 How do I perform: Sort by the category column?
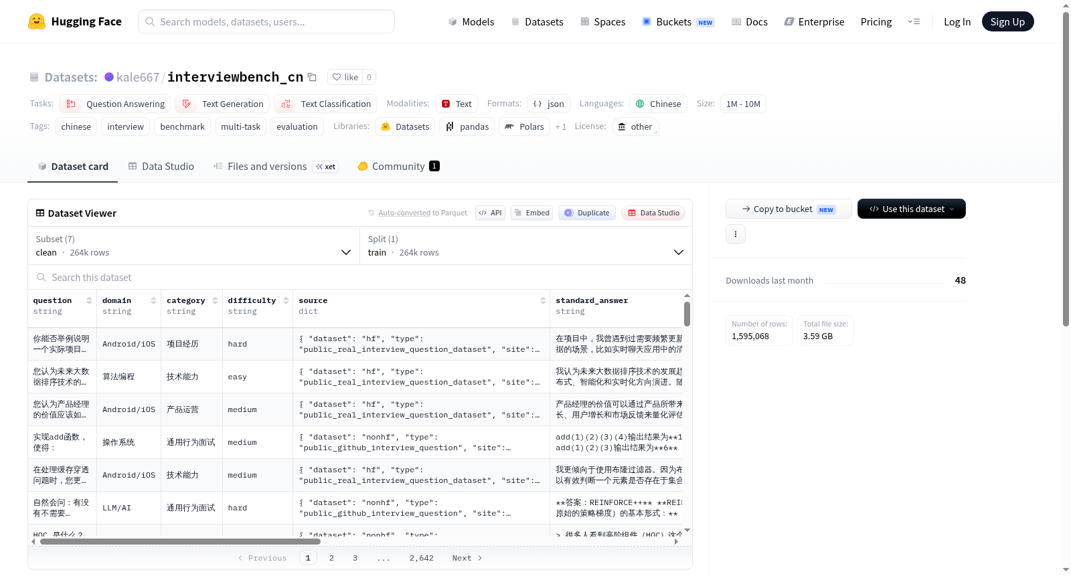215,301
